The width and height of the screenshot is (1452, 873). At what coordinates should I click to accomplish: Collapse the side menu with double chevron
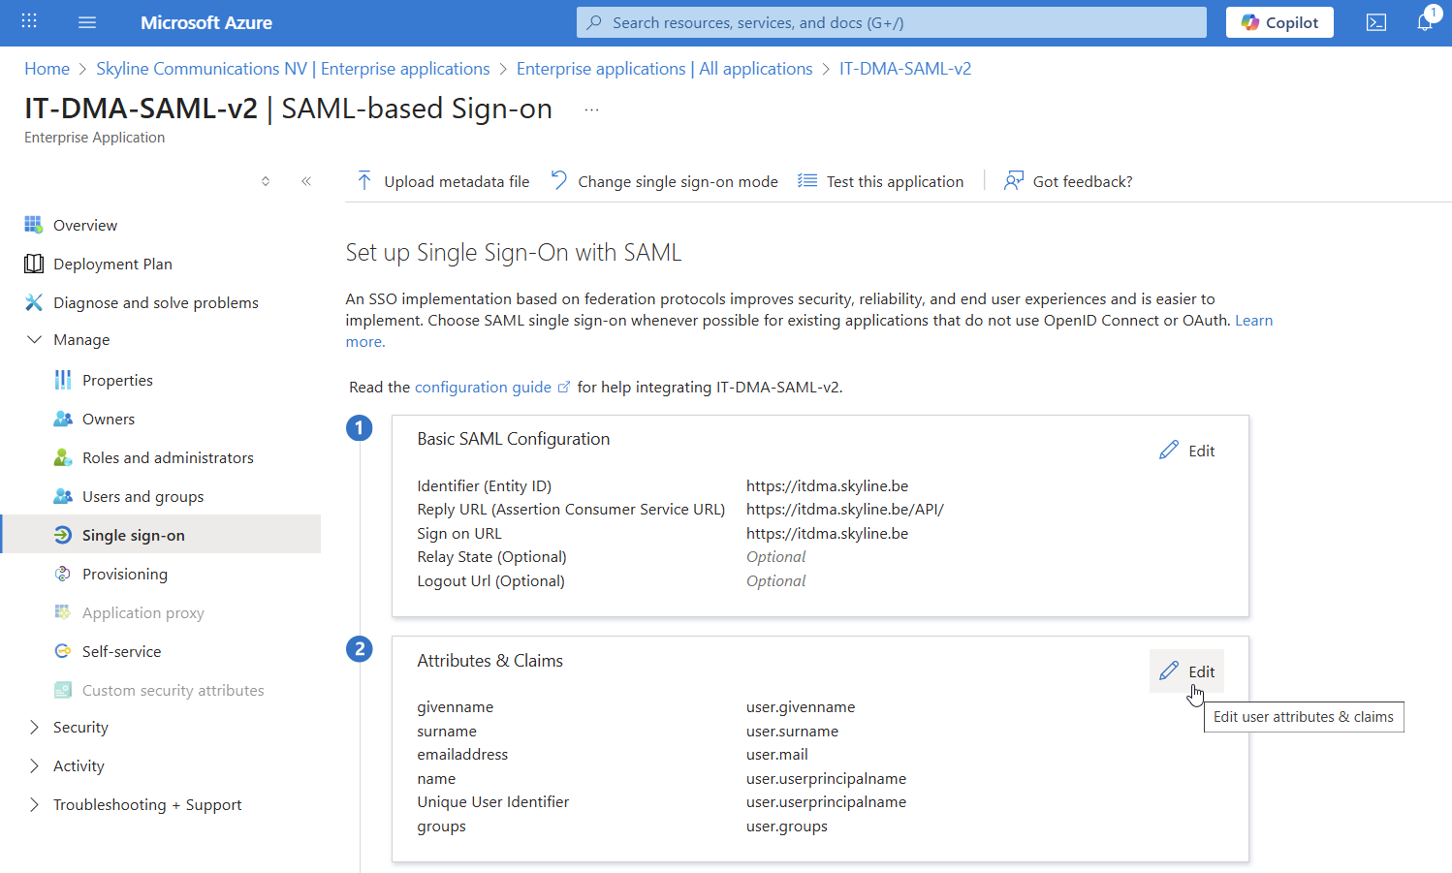[306, 181]
